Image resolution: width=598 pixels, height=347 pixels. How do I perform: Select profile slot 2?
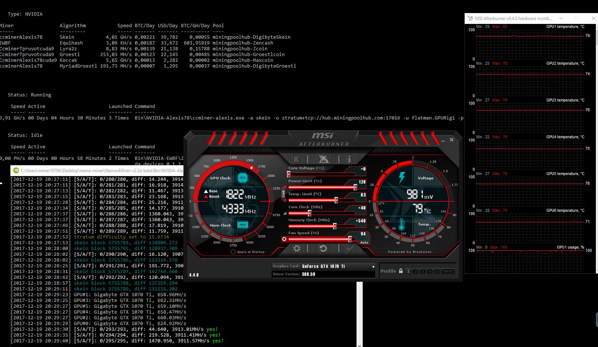coord(415,271)
